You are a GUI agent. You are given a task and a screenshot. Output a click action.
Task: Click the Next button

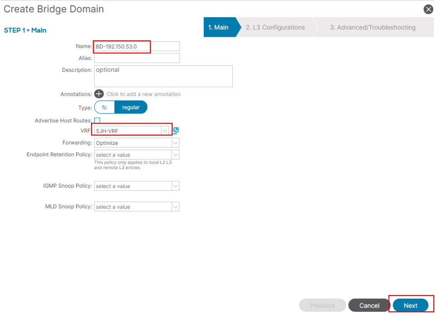[x=410, y=305]
